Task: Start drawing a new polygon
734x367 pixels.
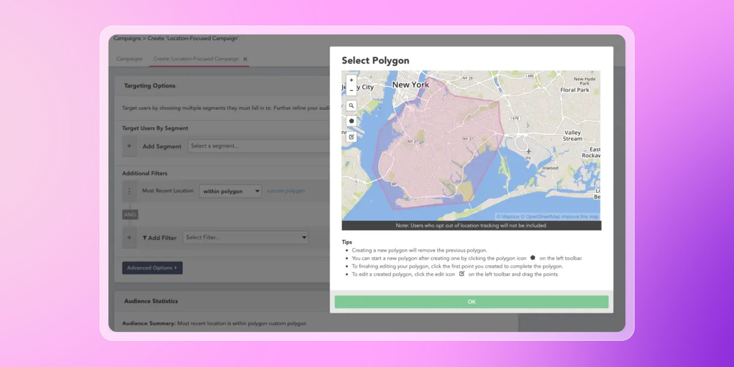Action: 351,121
